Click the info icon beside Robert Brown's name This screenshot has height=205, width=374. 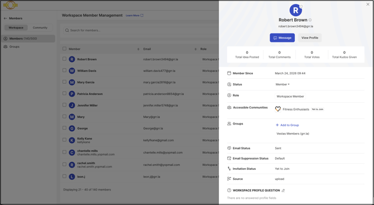(310, 20)
